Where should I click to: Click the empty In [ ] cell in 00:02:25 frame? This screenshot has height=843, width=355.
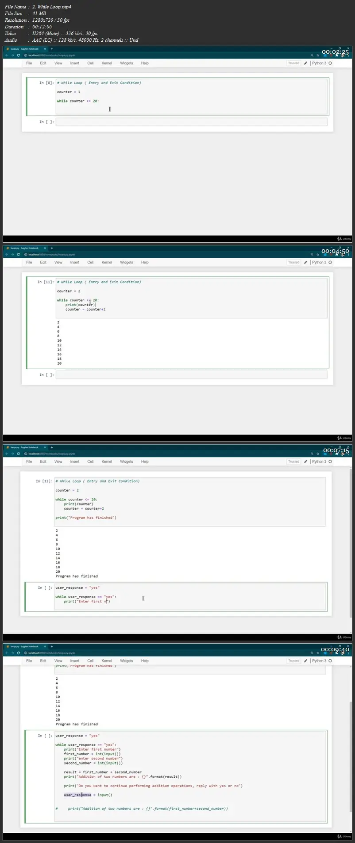coord(192,122)
